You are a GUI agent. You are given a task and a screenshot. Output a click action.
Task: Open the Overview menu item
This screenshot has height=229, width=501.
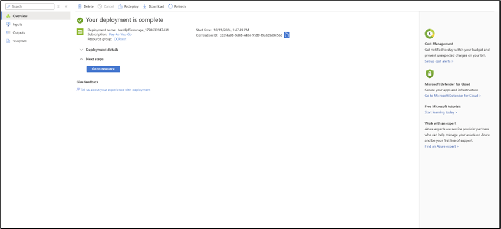coord(35,16)
